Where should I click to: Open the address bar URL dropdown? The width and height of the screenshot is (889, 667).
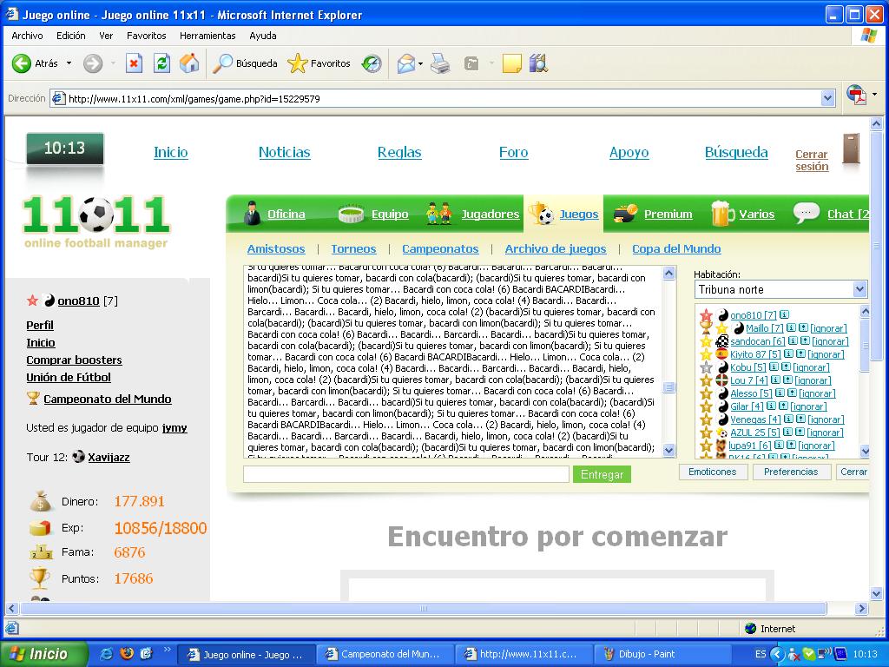point(826,99)
